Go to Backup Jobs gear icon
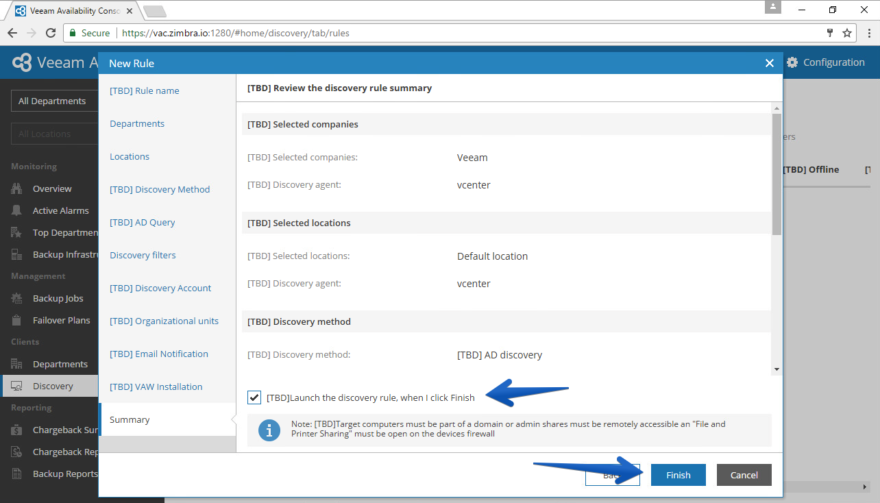The height and width of the screenshot is (503, 880). pos(17,299)
